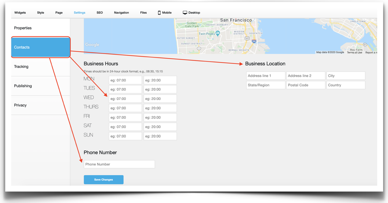The image size is (388, 203).
Task: Click the Phone Number input field
Action: [119, 164]
